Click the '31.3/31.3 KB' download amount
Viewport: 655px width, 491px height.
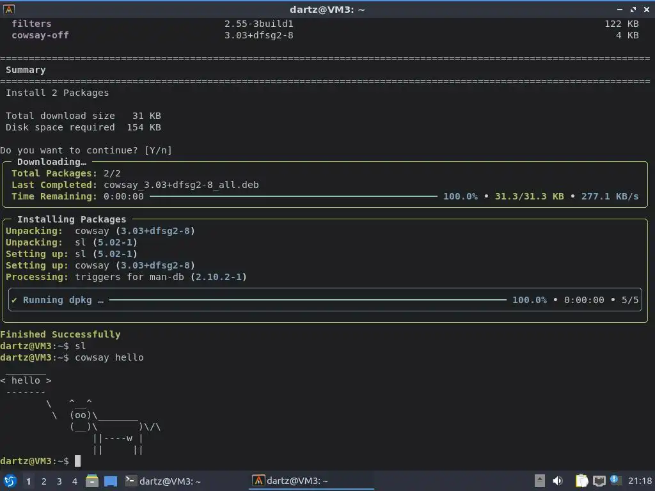click(529, 196)
